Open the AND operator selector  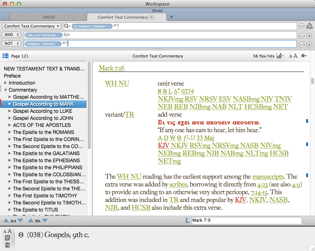pyautogui.click(x=11, y=35)
